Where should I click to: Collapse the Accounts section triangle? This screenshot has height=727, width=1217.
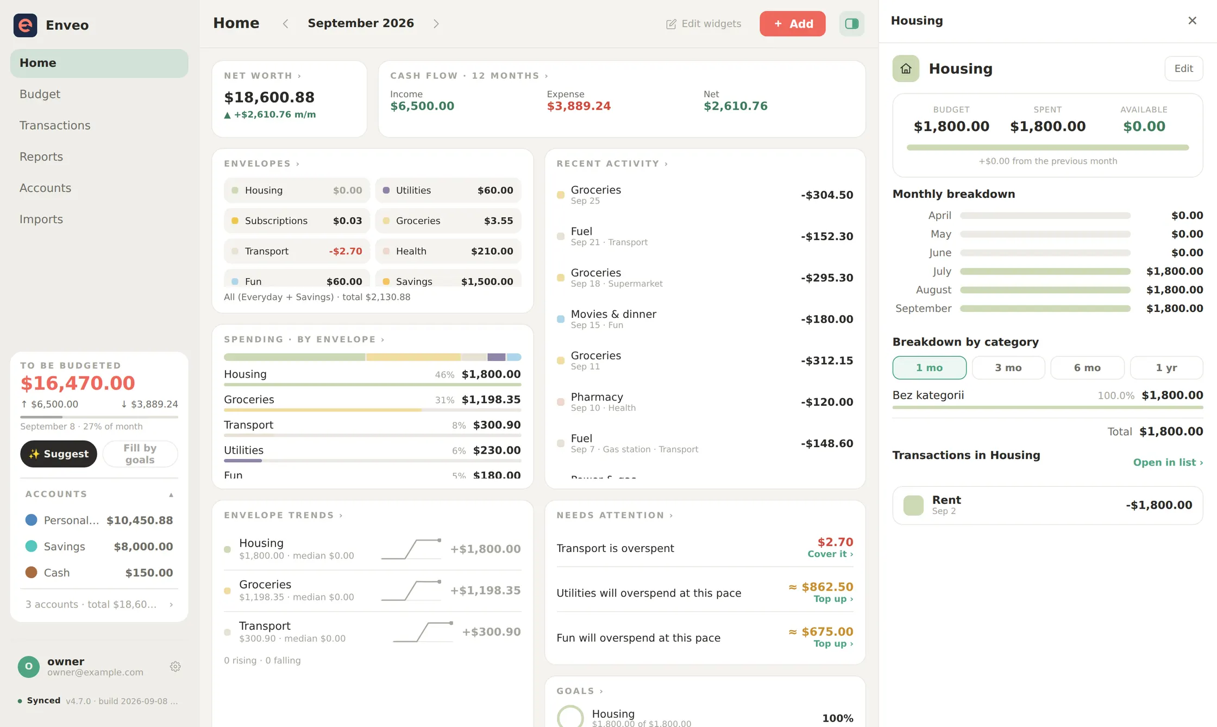point(171,494)
